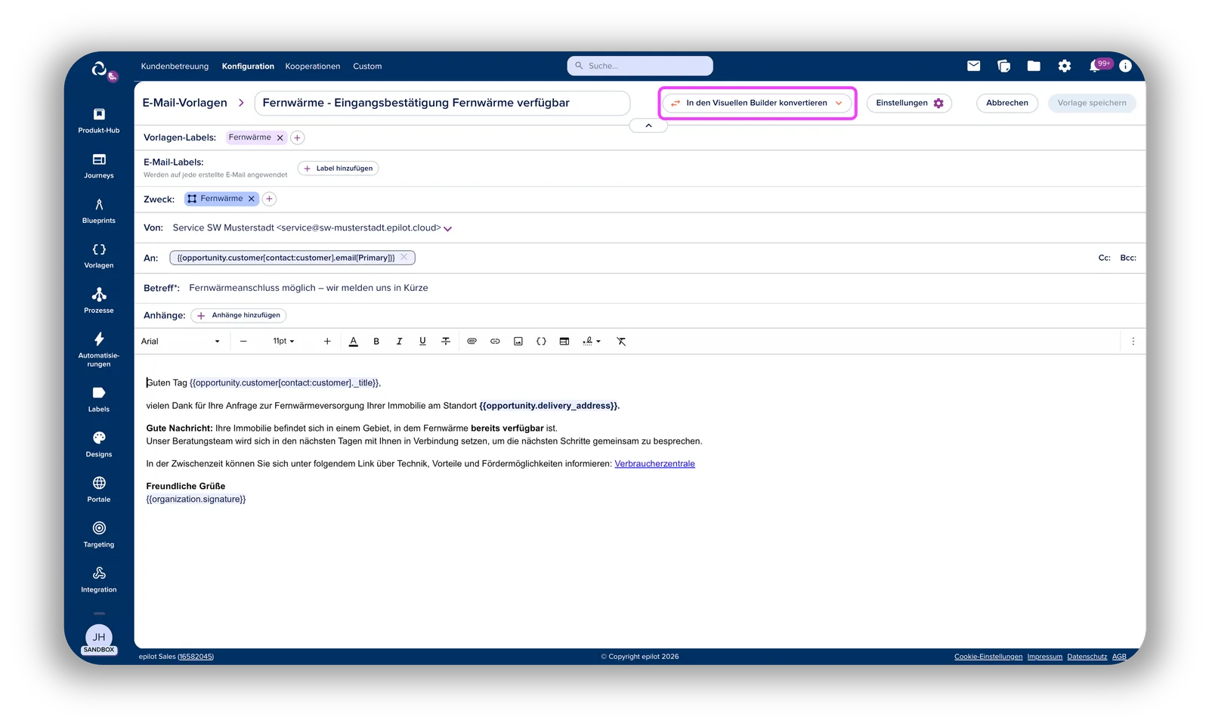The height and width of the screenshot is (727, 1209).
Task: Decrease the font size
Action: click(243, 342)
